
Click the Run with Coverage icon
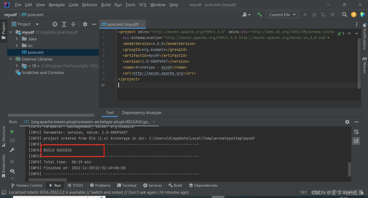pyautogui.click(x=324, y=15)
